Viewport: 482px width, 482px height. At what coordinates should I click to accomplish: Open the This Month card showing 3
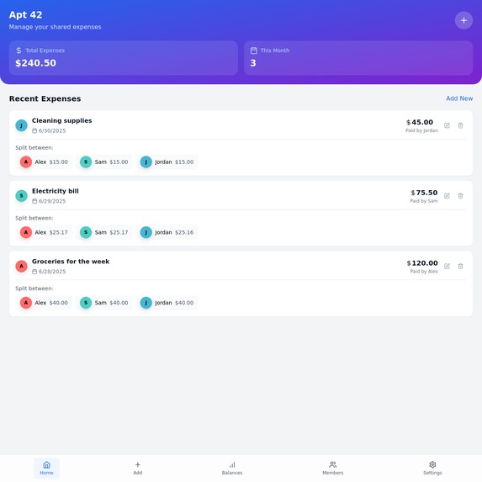pos(358,58)
